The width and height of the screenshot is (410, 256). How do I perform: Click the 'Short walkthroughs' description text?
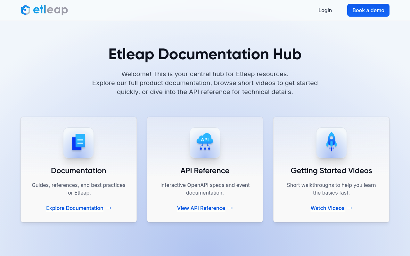tap(331, 189)
